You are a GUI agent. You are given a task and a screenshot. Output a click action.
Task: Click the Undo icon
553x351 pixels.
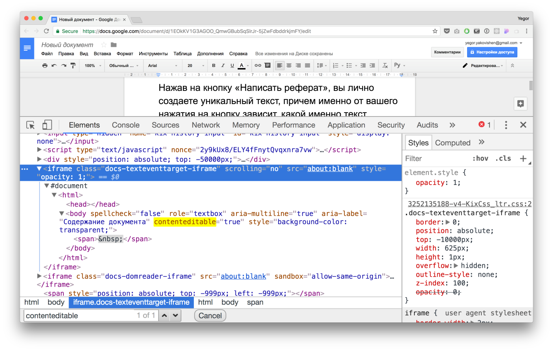[x=55, y=65]
